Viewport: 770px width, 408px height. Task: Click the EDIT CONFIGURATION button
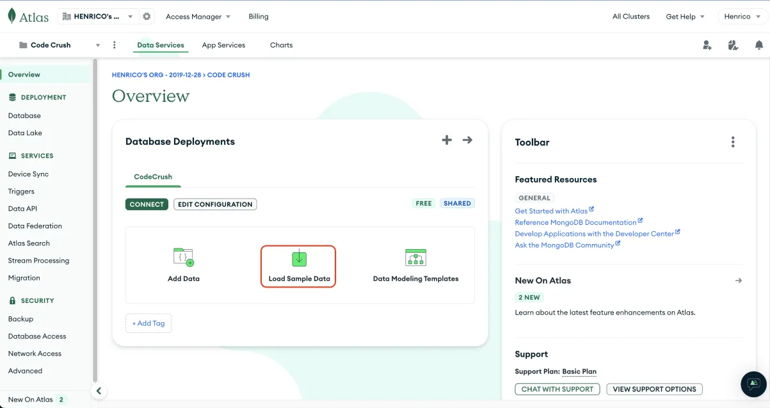tap(215, 204)
